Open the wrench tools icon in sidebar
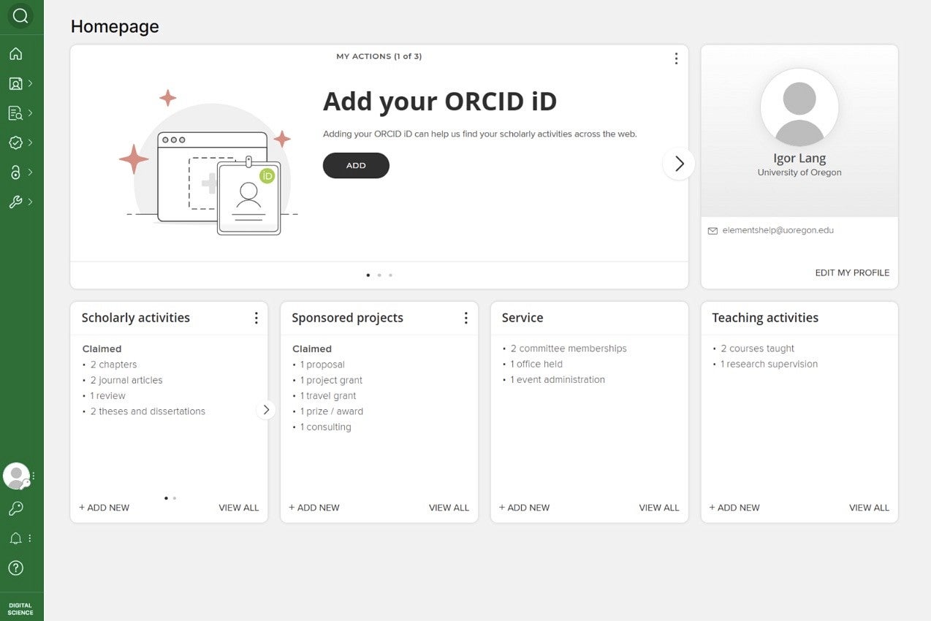The height and width of the screenshot is (621, 931). [16, 202]
